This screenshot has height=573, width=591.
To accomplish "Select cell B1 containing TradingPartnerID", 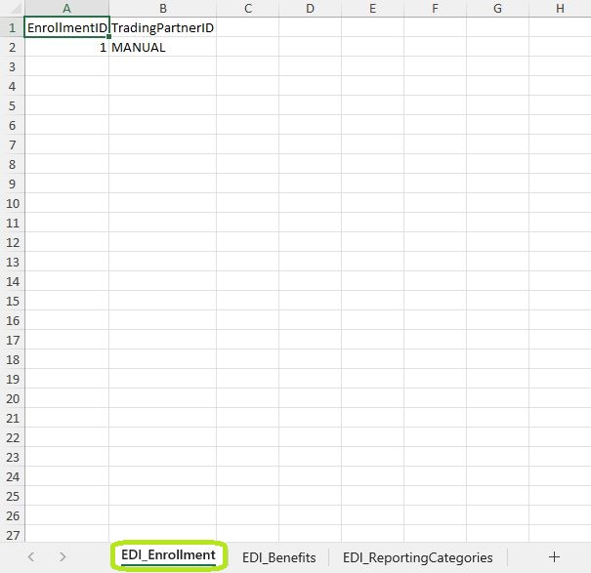I will tap(162, 27).
